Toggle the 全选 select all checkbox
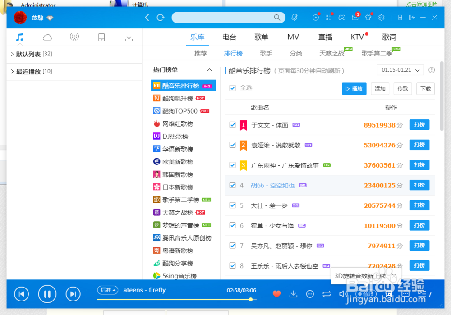The height and width of the screenshot is (315, 451). 231,88
